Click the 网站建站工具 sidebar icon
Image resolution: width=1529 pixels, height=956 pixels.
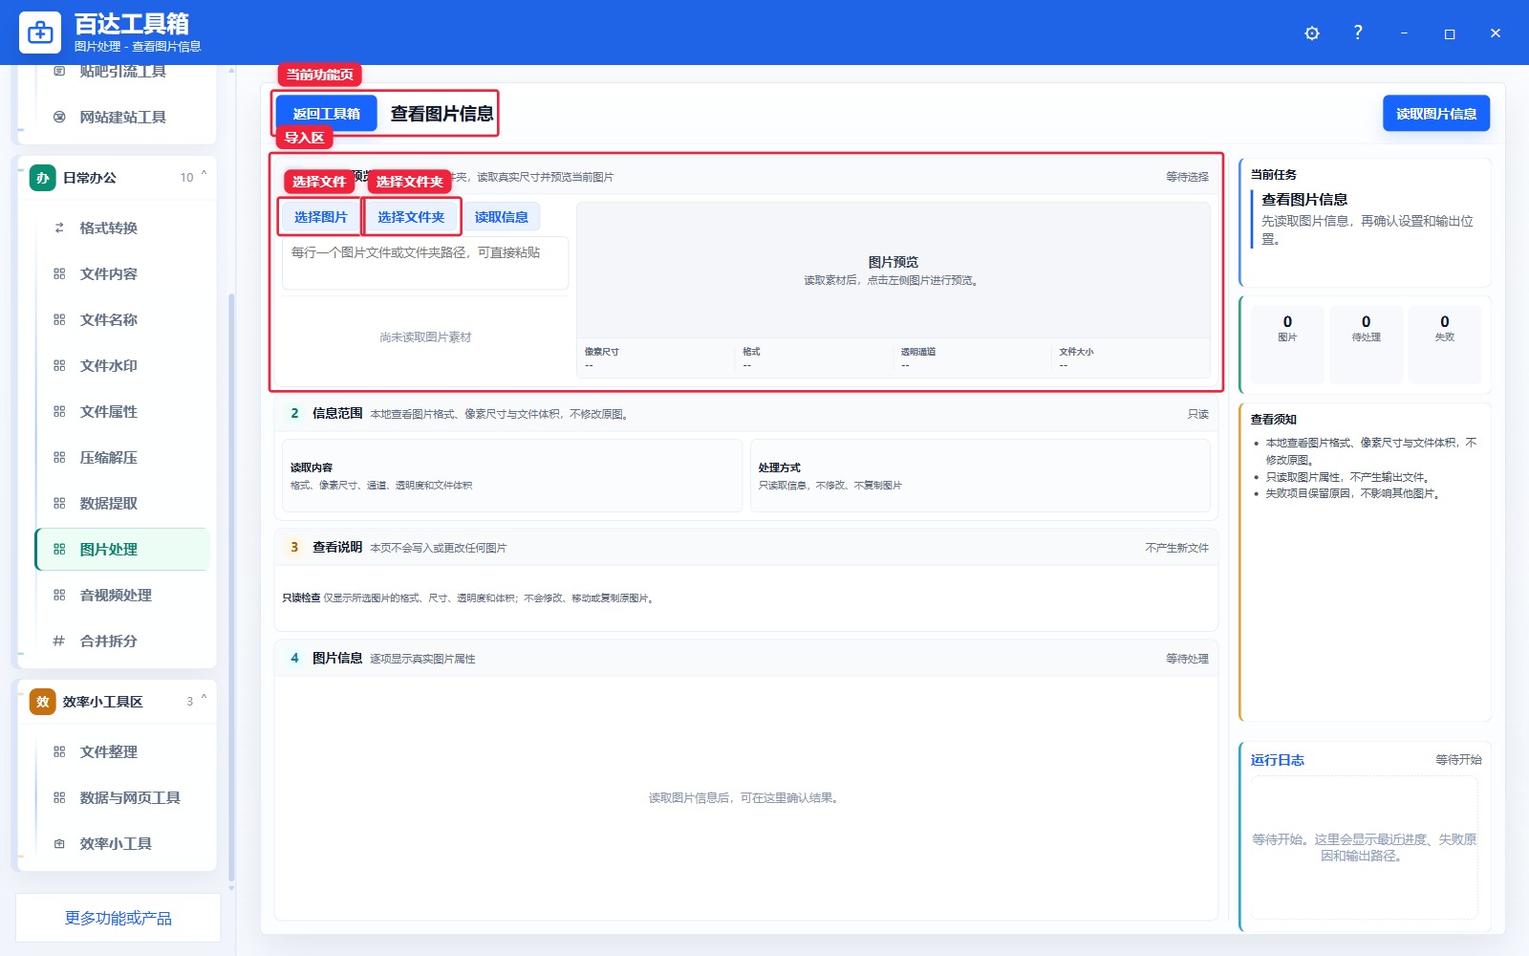tap(59, 118)
